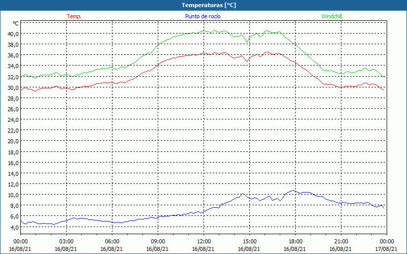
Task: Click the 16/08/21 date under 03:00
Action: click(66, 249)
